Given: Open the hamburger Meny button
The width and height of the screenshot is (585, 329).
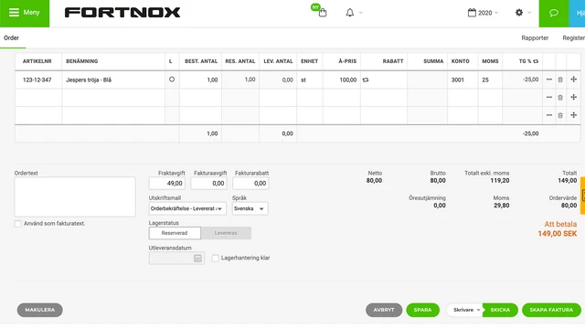Looking at the screenshot, I should (25, 13).
